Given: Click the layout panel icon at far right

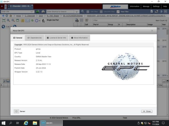Looking at the screenshot, I should [x=165, y=12].
